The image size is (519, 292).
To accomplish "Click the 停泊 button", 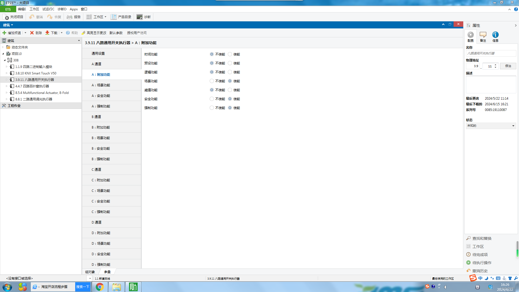I will pos(508,66).
